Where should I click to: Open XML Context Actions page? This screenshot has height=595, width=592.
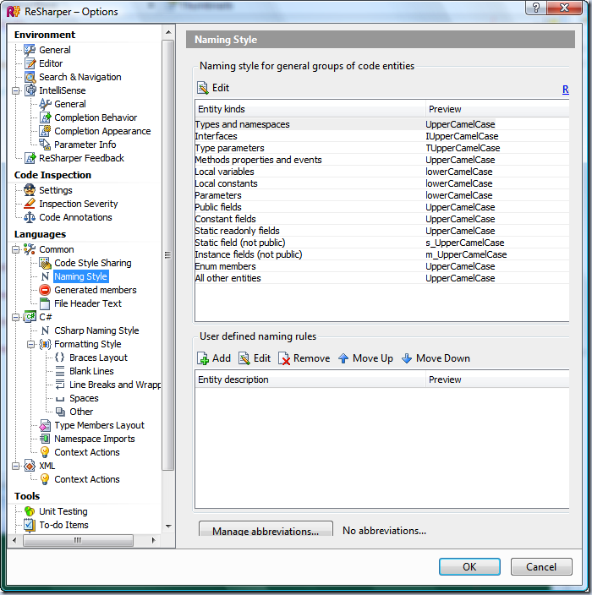[87, 479]
